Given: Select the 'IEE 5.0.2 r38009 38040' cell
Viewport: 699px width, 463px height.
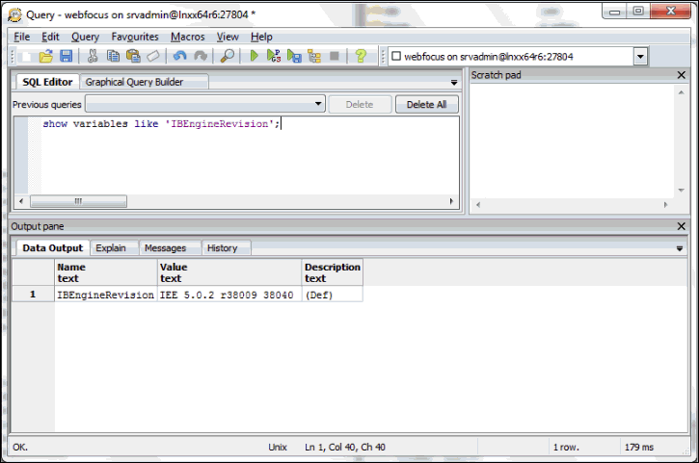Looking at the screenshot, I should [x=229, y=295].
